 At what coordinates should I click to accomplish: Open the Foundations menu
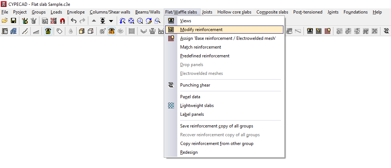point(356,12)
